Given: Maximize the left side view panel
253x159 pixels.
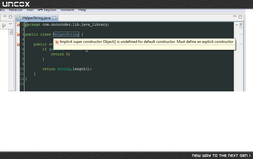Looking at the screenshot, I should click(x=11, y=17).
